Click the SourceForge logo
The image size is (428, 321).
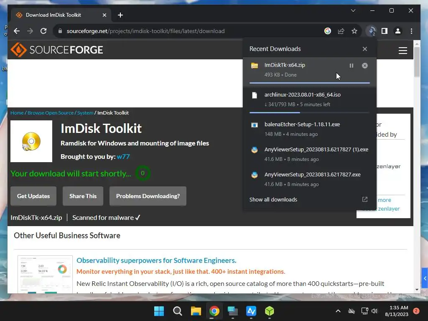57,50
